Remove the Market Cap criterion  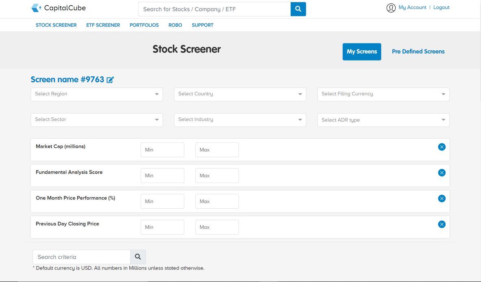tap(442, 147)
